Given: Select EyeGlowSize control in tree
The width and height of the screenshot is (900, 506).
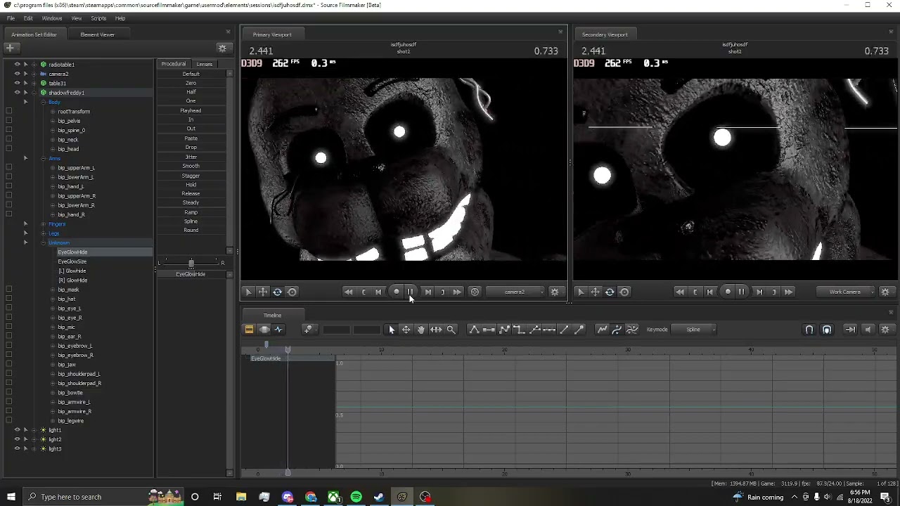Looking at the screenshot, I should pos(72,261).
